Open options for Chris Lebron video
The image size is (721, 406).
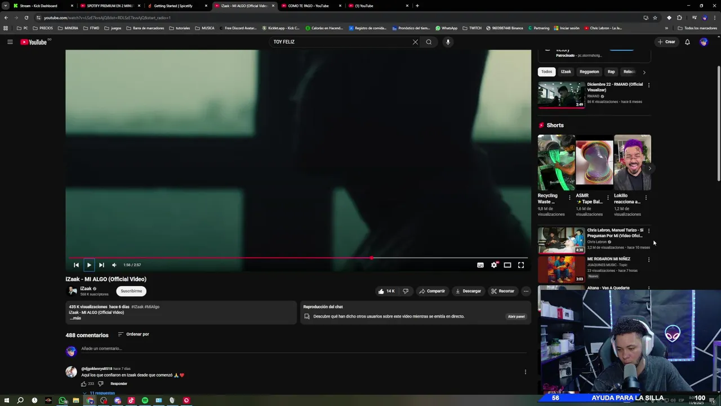[x=648, y=231]
